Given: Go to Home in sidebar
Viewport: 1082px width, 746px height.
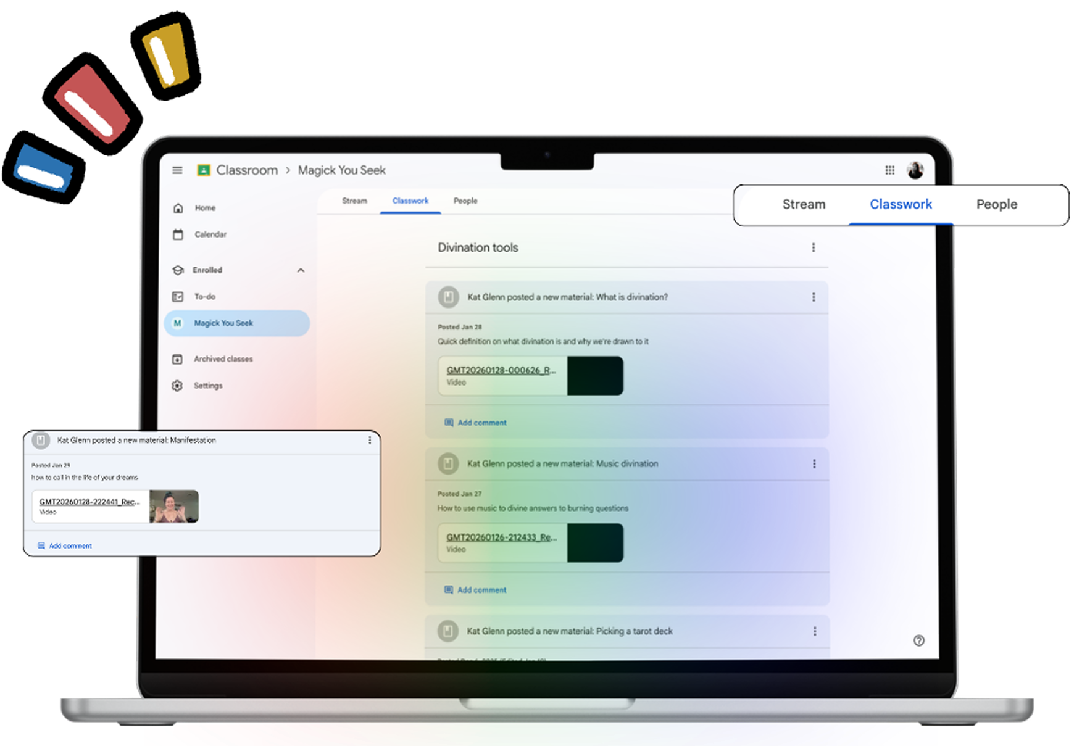Looking at the screenshot, I should 205,208.
